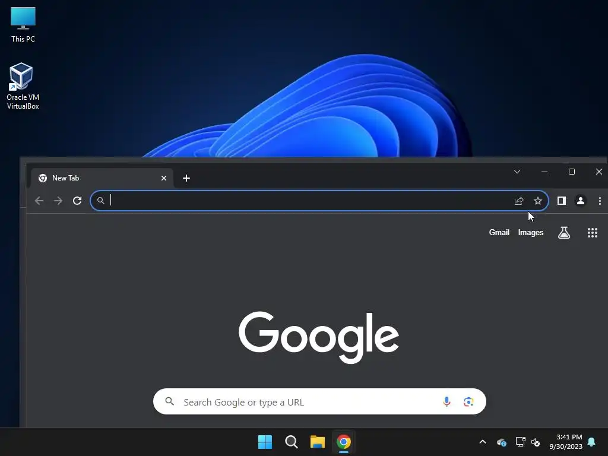Screen dimensions: 608x456
Task: Maximize the Chrome window
Action: 572,172
